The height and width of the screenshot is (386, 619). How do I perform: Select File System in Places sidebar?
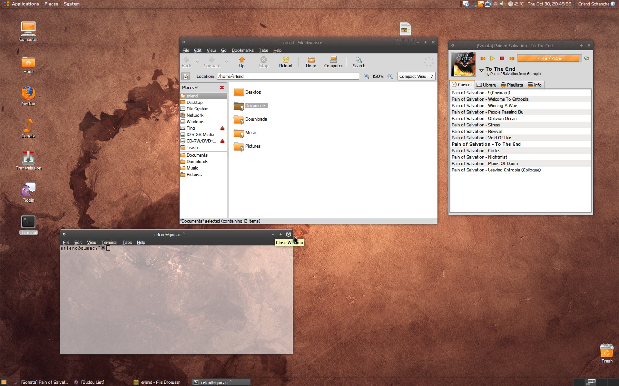(x=203, y=109)
